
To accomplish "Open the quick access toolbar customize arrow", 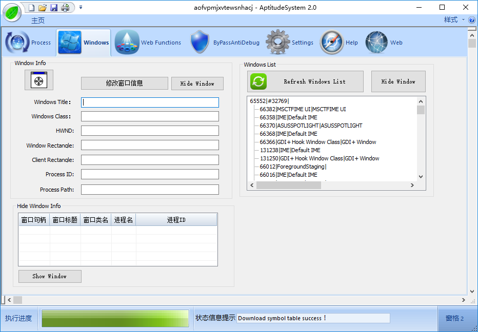I will [x=81, y=7].
